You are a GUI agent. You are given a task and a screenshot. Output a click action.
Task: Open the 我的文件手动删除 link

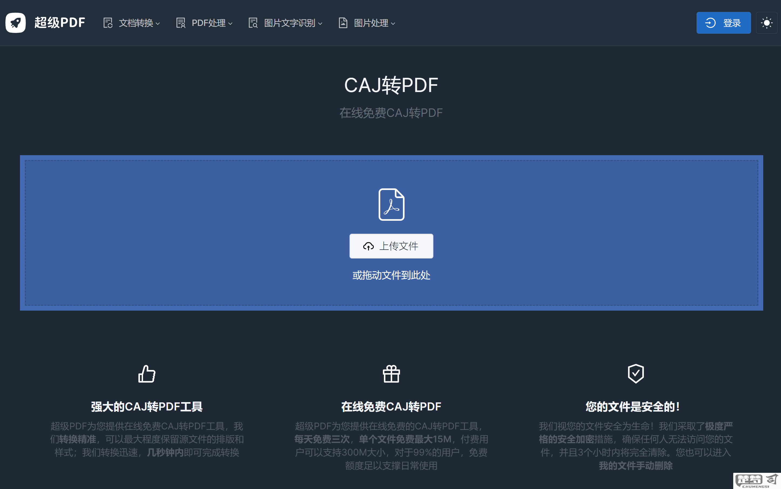[x=636, y=466]
